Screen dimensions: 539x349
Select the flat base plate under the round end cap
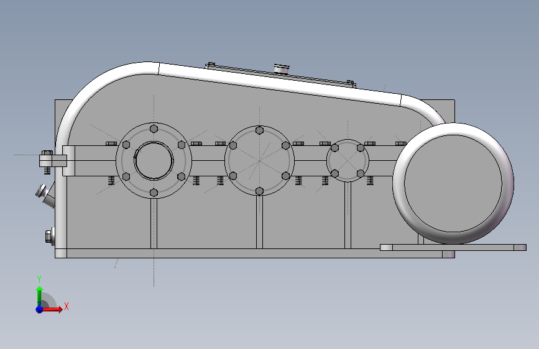pos(453,247)
